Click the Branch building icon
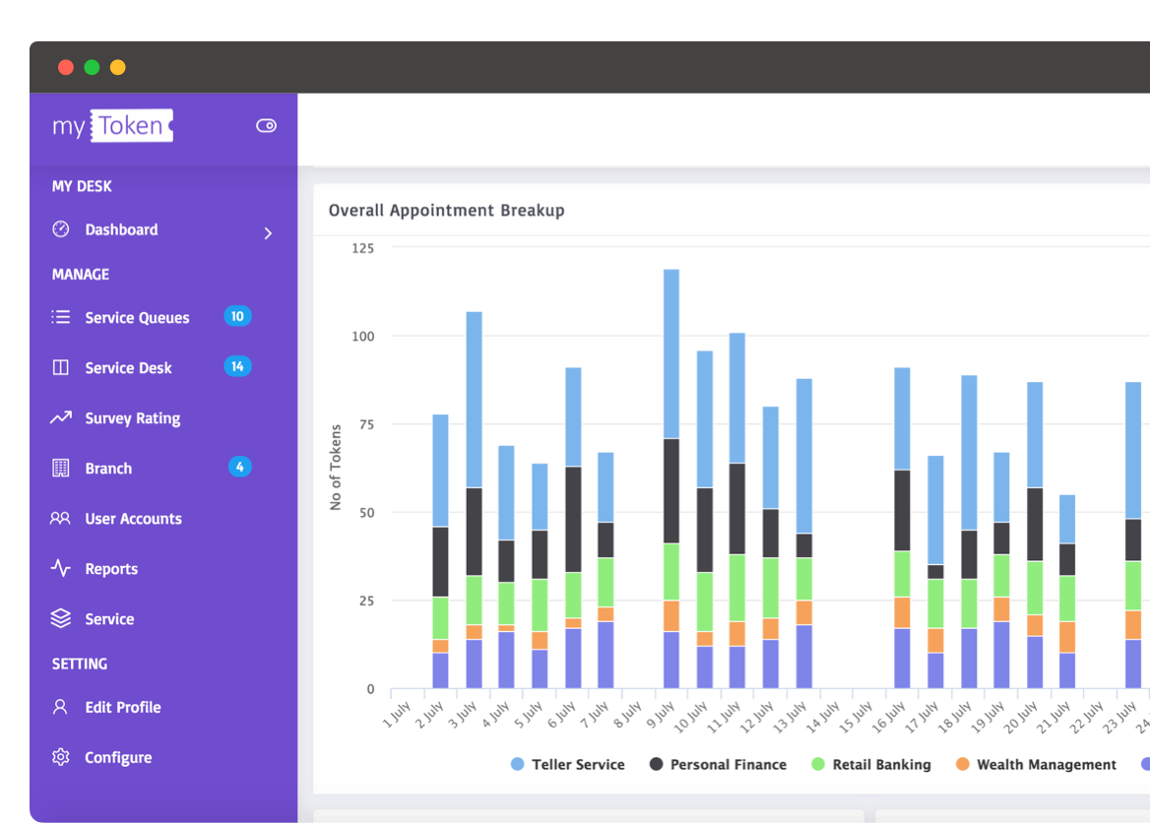 pos(61,468)
